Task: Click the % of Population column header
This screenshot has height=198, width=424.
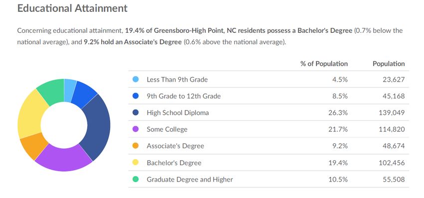Action: click(324, 64)
